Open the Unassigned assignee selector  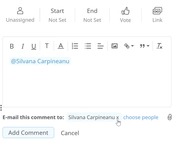[x=20, y=15]
